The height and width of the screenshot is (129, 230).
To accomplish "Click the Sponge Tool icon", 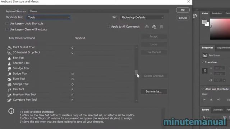I will pos(9,85).
